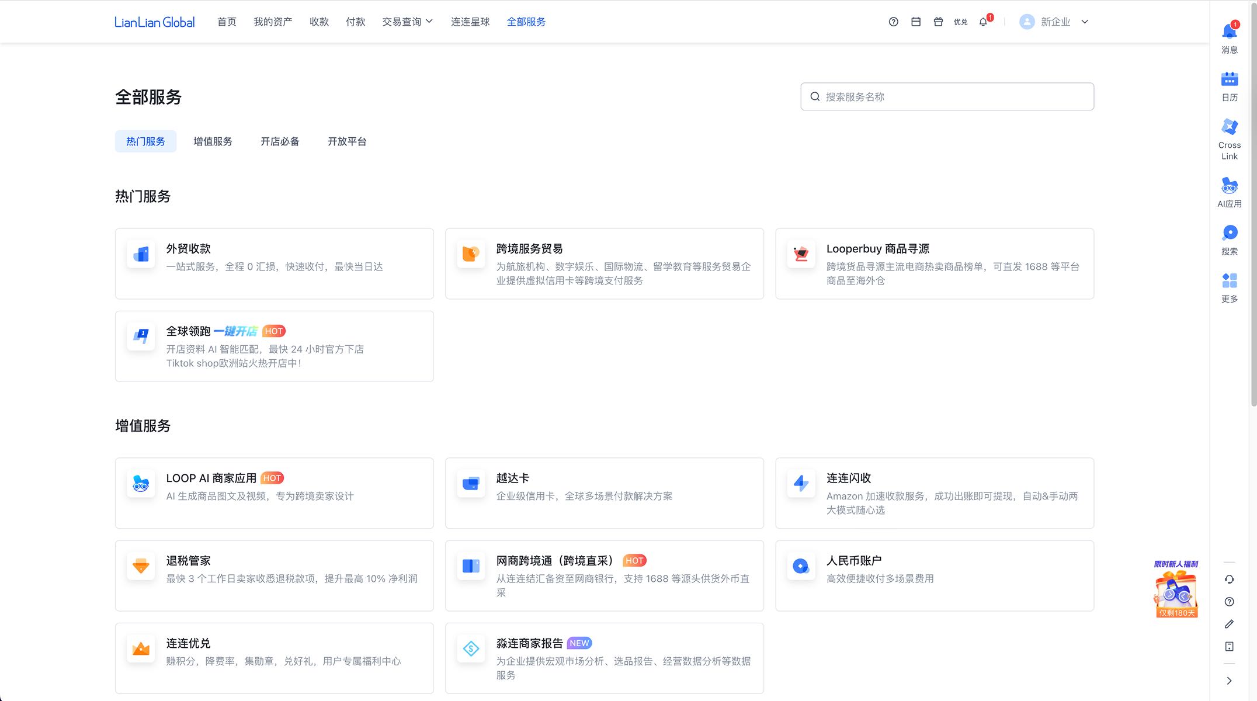Image resolution: width=1257 pixels, height=701 pixels.
Task: Open the 消息 bell in right sidebar
Action: point(1229,36)
